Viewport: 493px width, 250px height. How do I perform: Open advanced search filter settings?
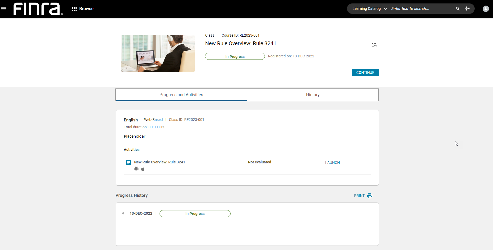pyautogui.click(x=467, y=9)
